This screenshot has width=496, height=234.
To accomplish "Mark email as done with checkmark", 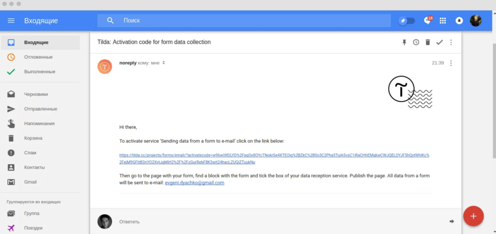I will tap(439, 42).
